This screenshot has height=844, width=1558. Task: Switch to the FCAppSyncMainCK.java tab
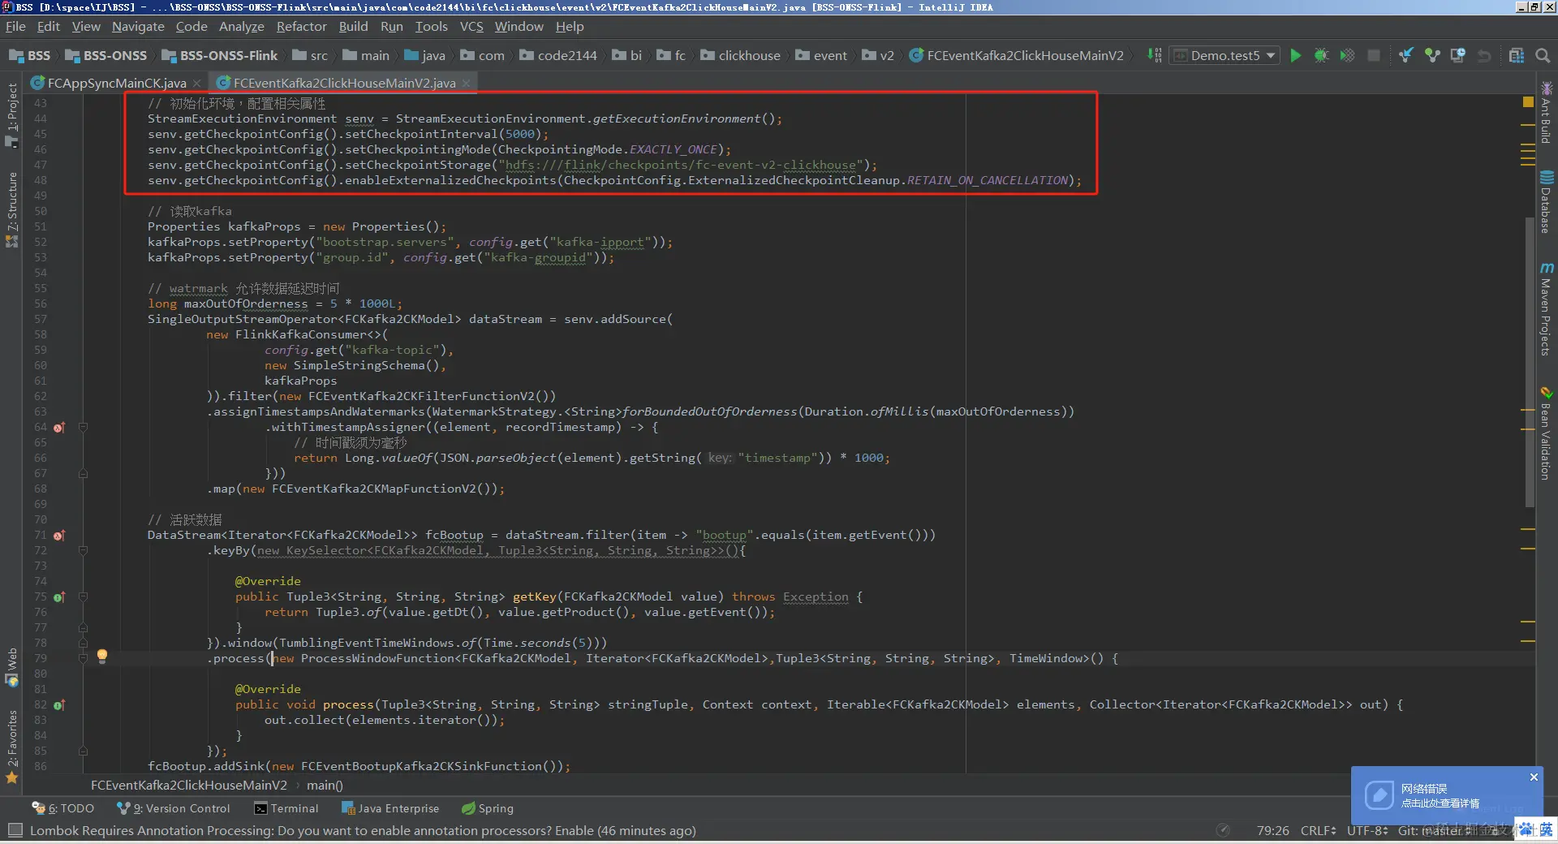117,83
